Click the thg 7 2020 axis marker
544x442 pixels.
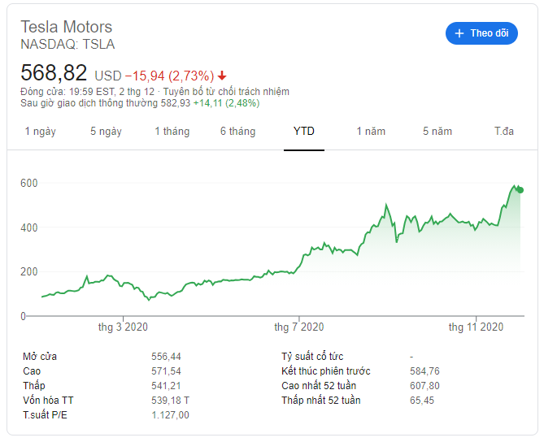tap(299, 327)
